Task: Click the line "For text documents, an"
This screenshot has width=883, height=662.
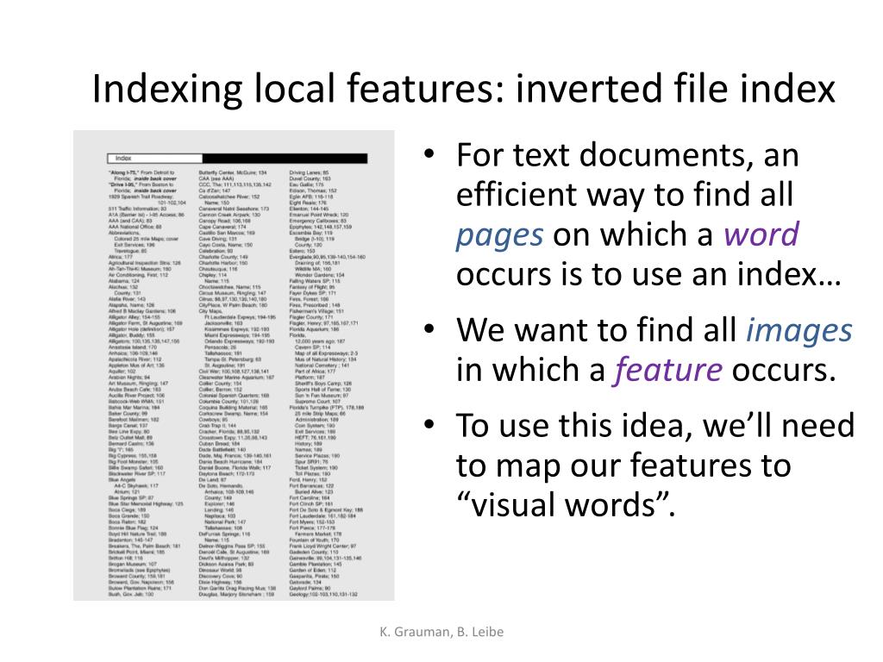Action: coord(628,155)
